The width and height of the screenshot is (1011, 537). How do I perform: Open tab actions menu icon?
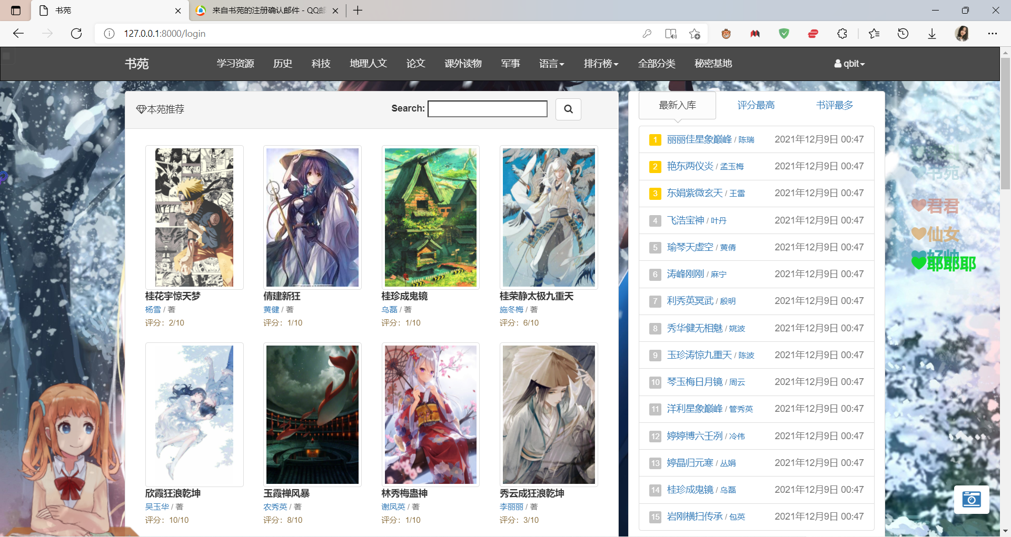coord(16,11)
